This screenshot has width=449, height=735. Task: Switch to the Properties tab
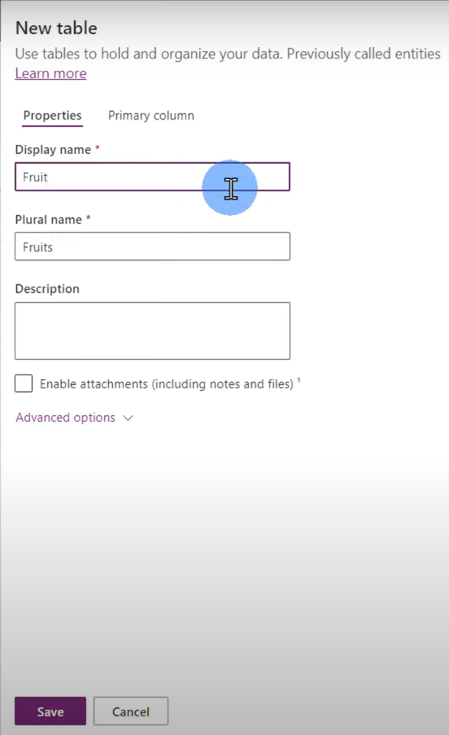coord(52,116)
